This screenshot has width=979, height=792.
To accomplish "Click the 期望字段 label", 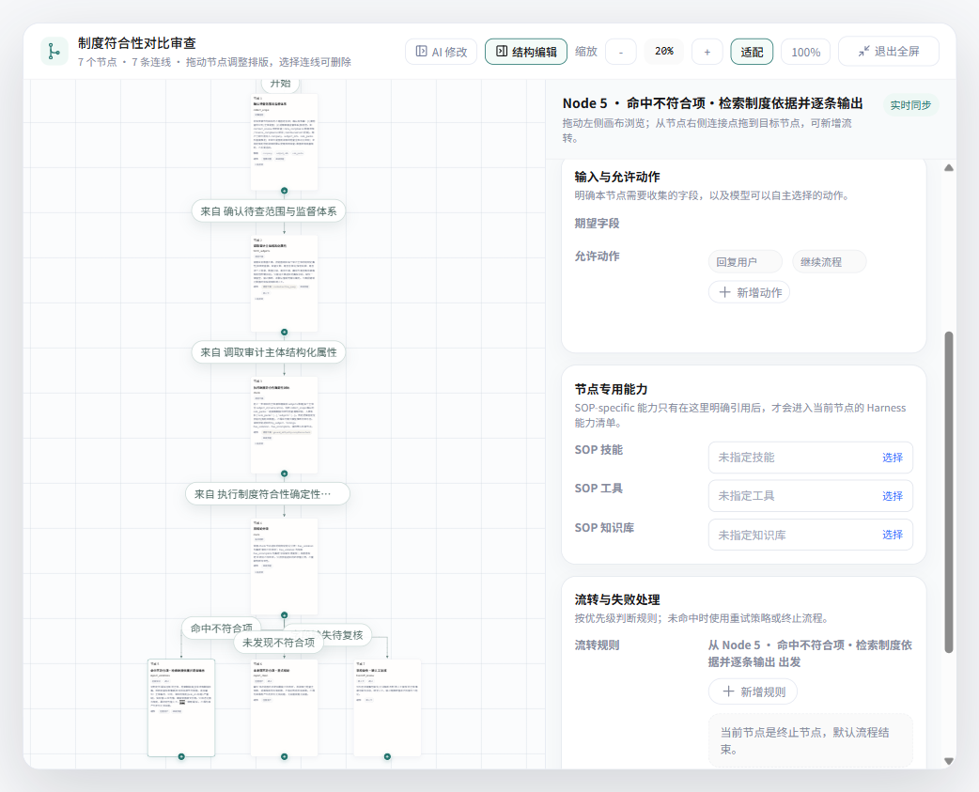I will (x=597, y=224).
